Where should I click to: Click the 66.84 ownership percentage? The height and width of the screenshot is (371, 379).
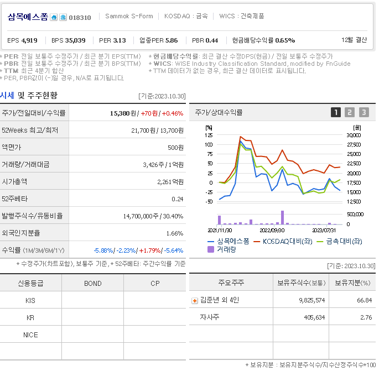click(365, 300)
